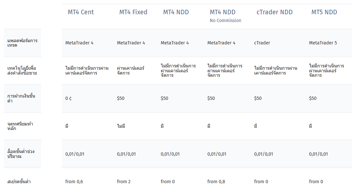This screenshot has height=190, width=352.
Task: Select the จุดทศนิยมห้าหลัก row label
Action: 20,126
